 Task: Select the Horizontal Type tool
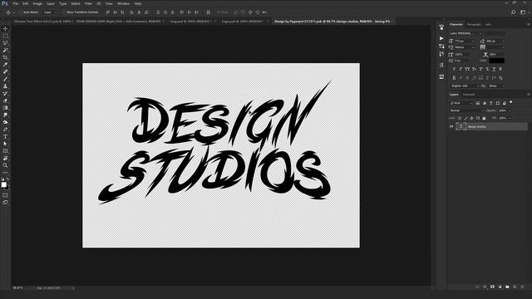pyautogui.click(x=5, y=136)
